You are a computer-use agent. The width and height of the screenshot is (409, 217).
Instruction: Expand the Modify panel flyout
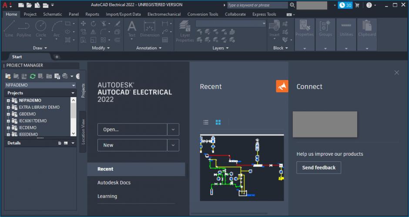[x=101, y=48]
